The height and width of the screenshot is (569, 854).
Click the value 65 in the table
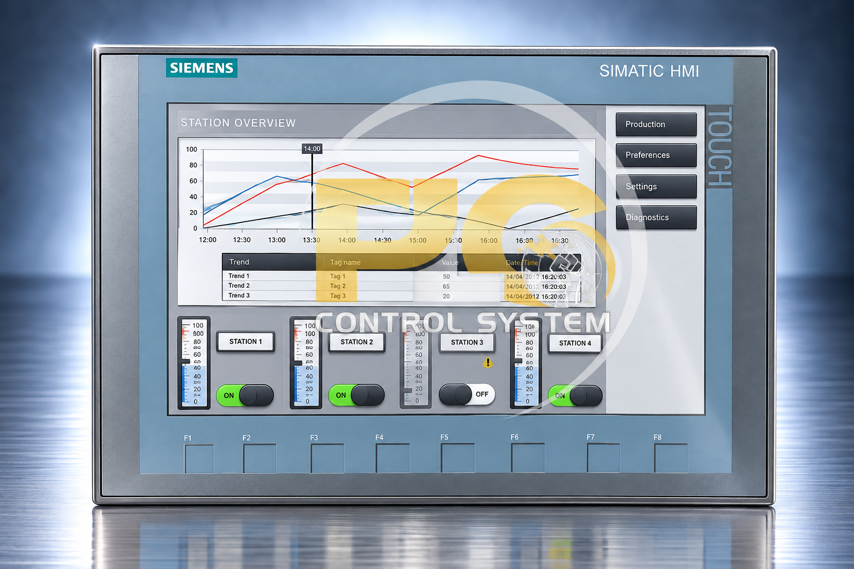[x=446, y=287]
